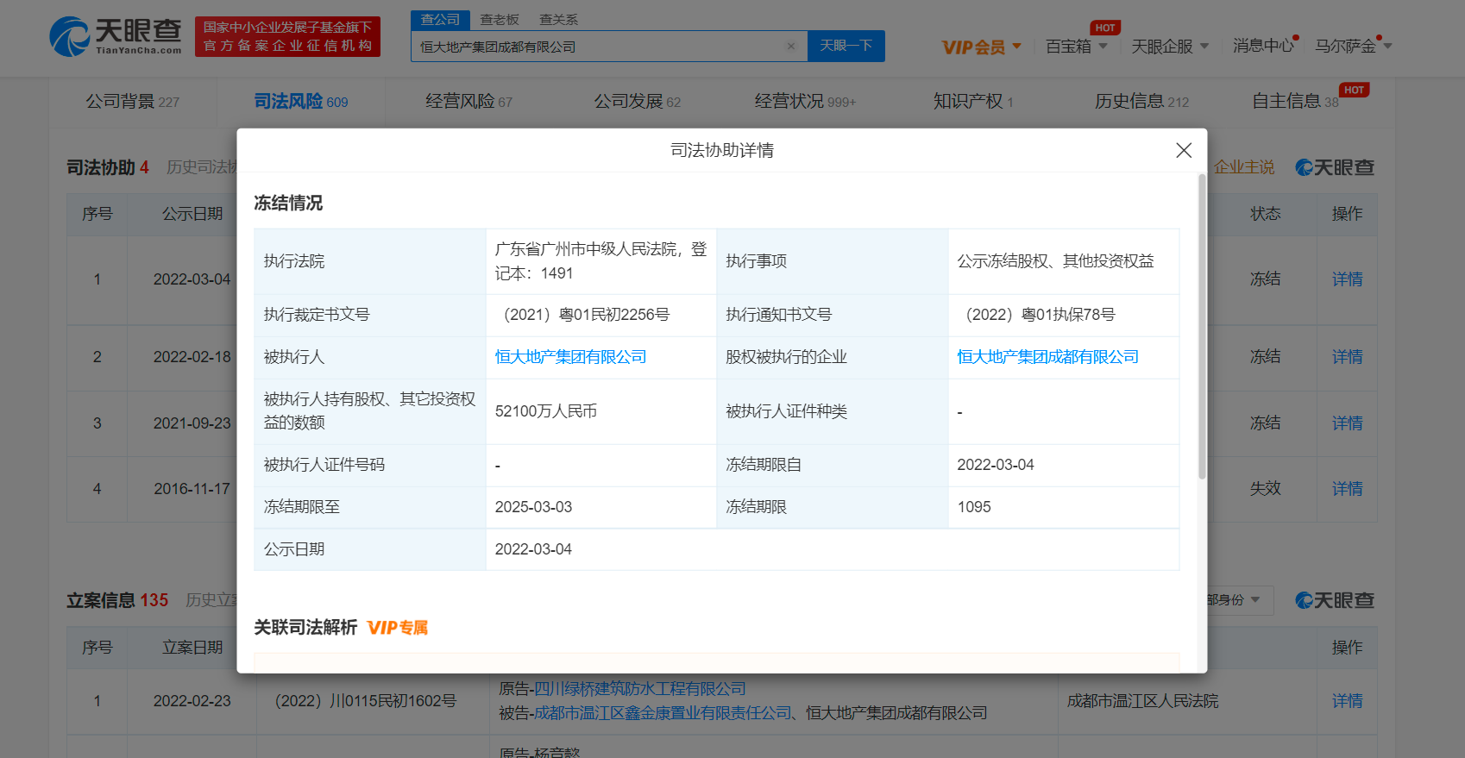Open the 经营状况 999+ tab
1465x758 pixels.
[x=805, y=102]
